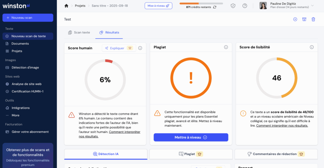This screenshot has width=324, height=168.
Task: Refresh the remaining credits
Action: point(215,7)
